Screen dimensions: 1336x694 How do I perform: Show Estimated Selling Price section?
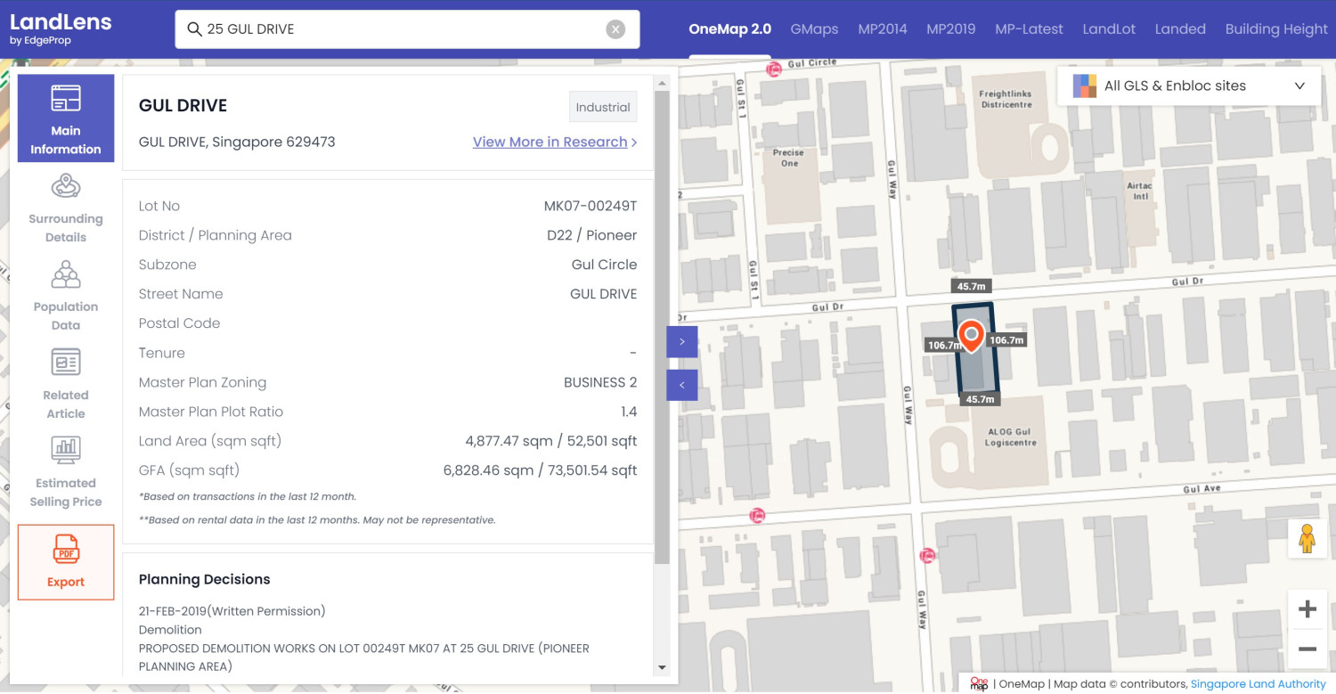66,472
